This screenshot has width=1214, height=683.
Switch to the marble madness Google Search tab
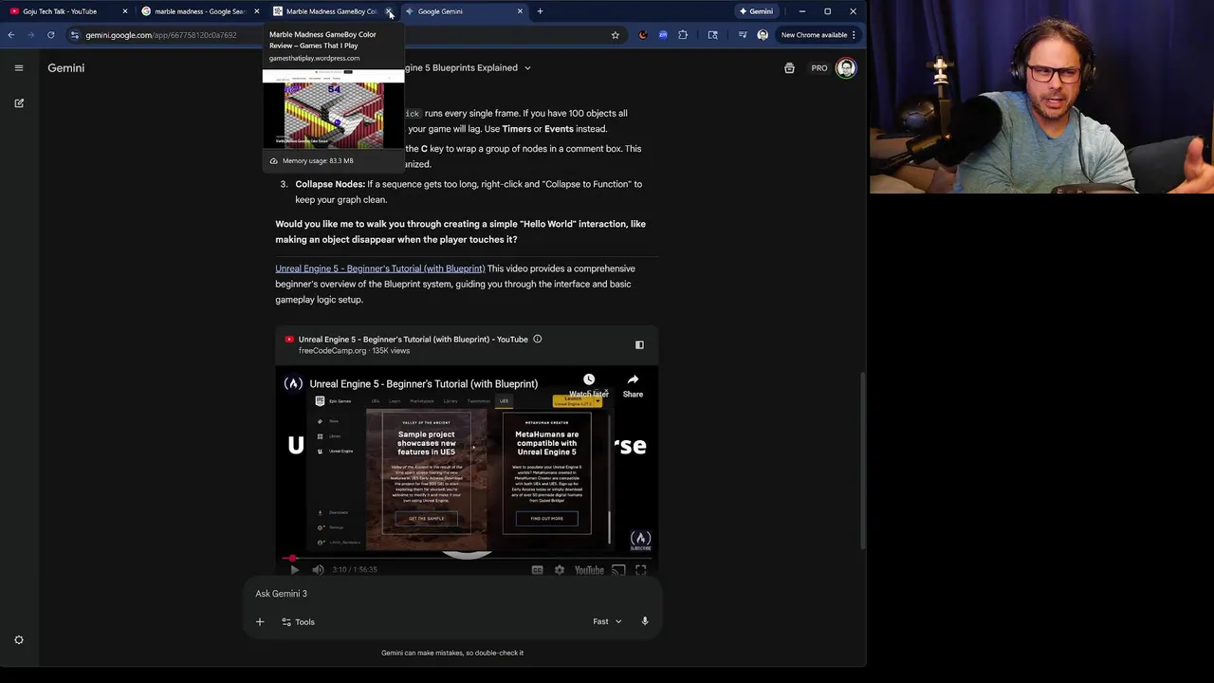(x=199, y=11)
